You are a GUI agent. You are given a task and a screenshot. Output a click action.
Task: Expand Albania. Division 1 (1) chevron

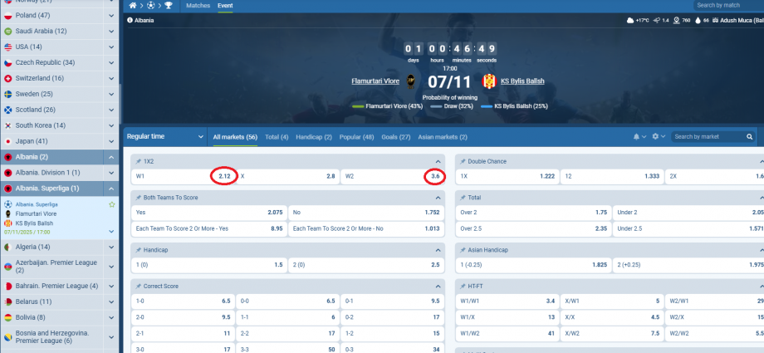[x=111, y=173]
